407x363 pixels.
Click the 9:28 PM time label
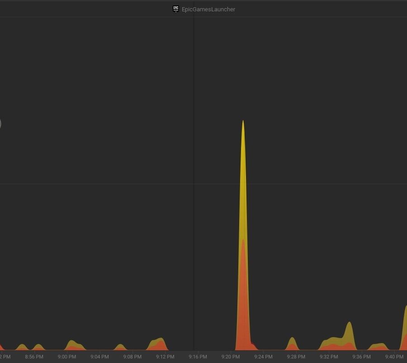coord(296,357)
